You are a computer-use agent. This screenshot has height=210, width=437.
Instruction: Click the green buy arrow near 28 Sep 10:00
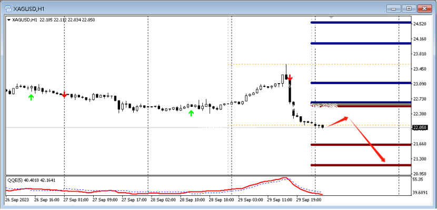[191, 113]
